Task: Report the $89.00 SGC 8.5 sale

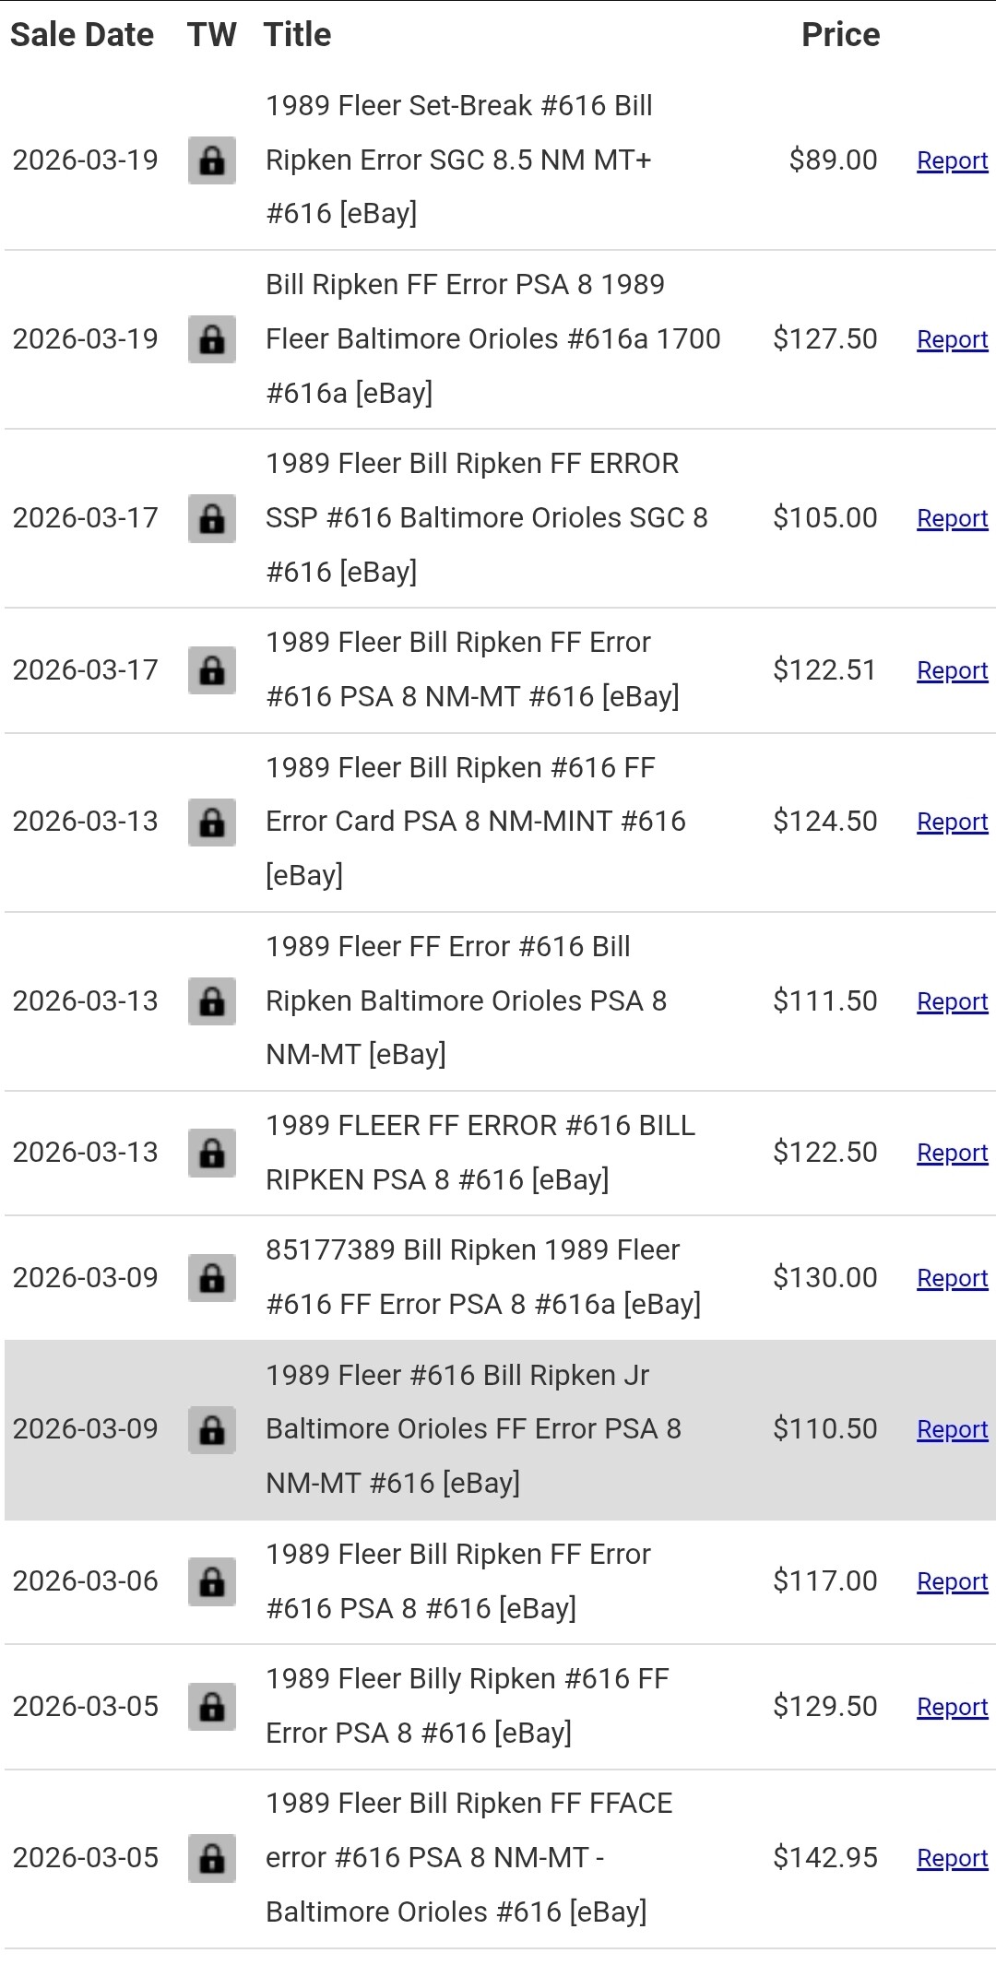Action: tap(953, 160)
